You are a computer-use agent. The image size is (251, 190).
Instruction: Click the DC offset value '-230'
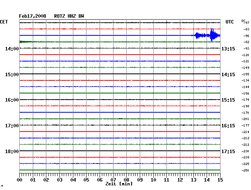[245, 151]
